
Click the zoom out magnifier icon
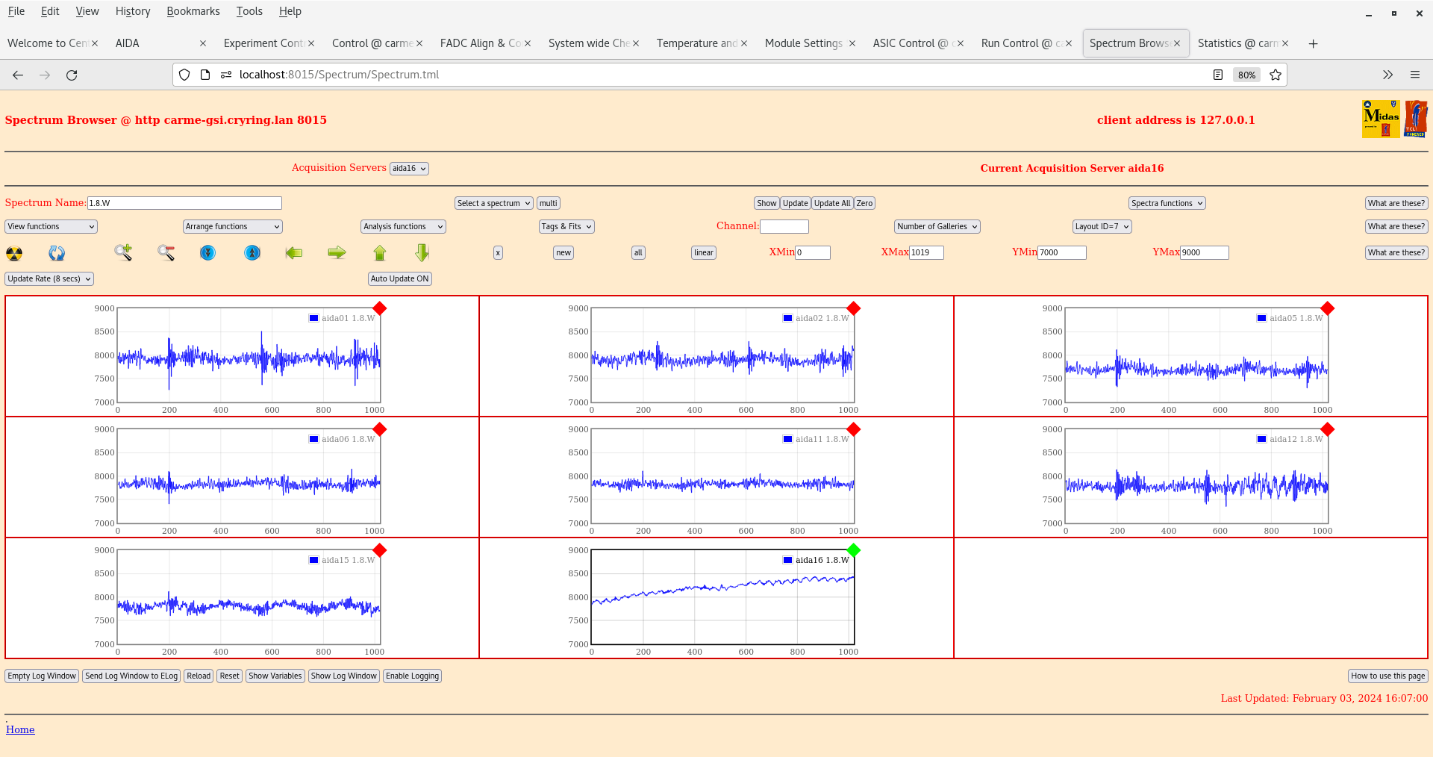[166, 253]
